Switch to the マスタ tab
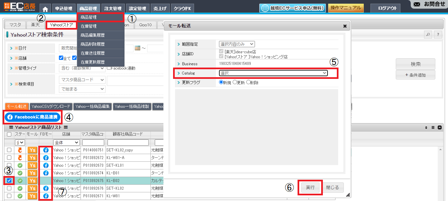The image size is (448, 201). click(15, 25)
